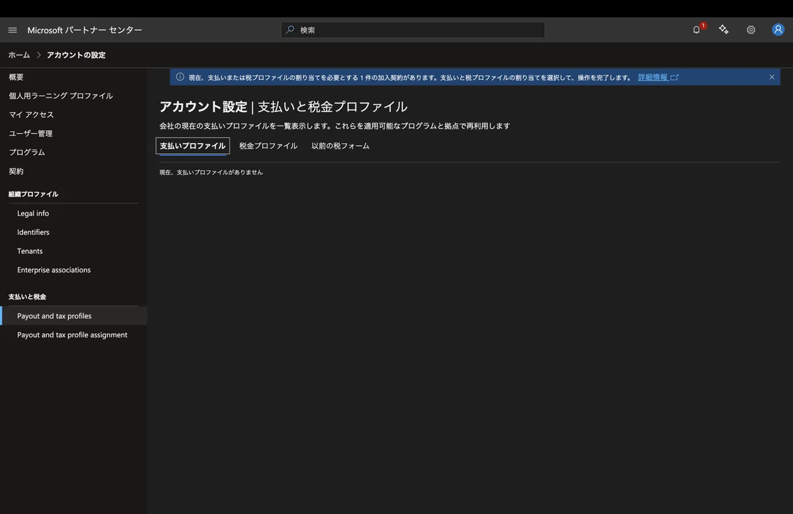Viewport: 793px width, 514px height.
Task: Go to ホーム breadcrumb
Action: tap(19, 55)
